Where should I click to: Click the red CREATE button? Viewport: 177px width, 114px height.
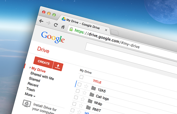44,62
